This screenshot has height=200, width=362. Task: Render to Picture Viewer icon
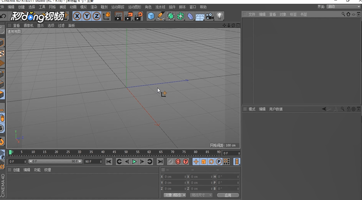coord(128,16)
